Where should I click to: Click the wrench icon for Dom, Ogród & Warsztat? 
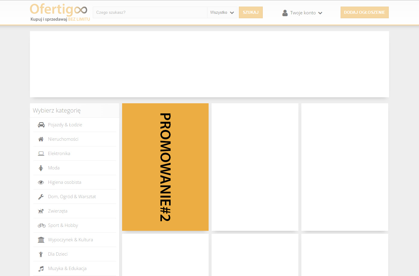(x=41, y=197)
